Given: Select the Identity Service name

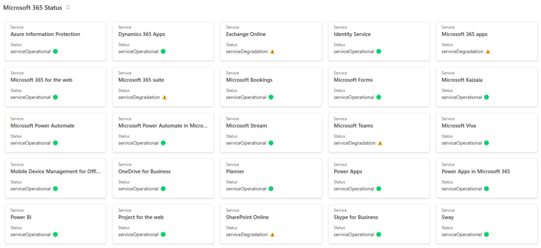Looking at the screenshot, I should [352, 34].
